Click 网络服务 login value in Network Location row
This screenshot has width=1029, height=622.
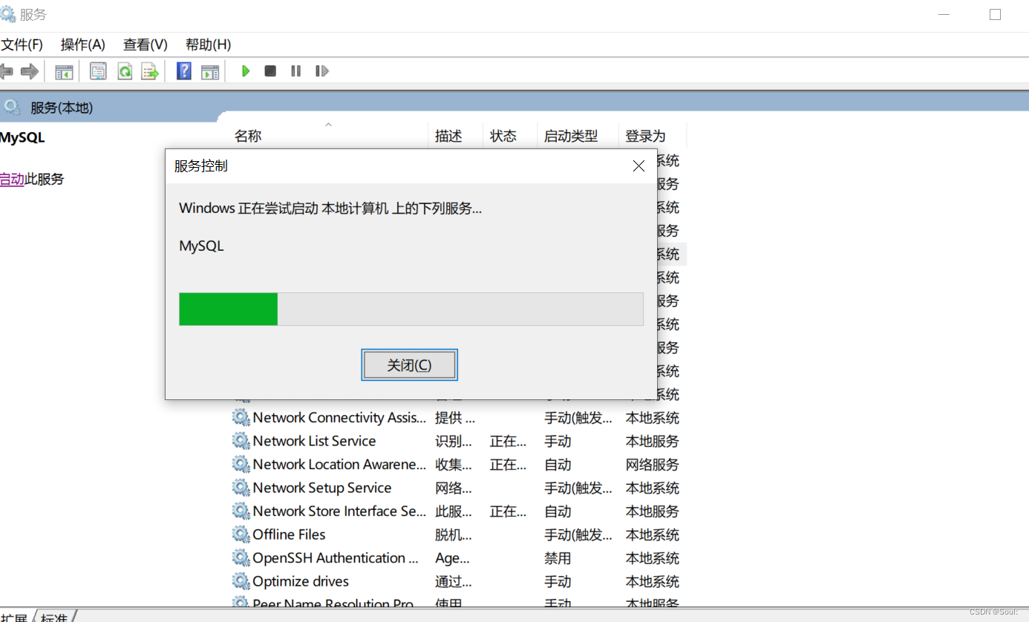(652, 465)
